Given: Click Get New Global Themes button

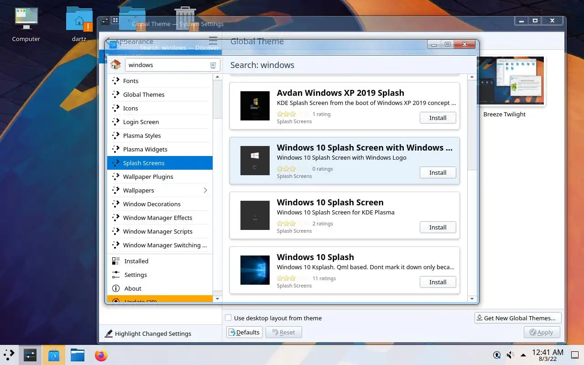Looking at the screenshot, I should click(x=518, y=318).
